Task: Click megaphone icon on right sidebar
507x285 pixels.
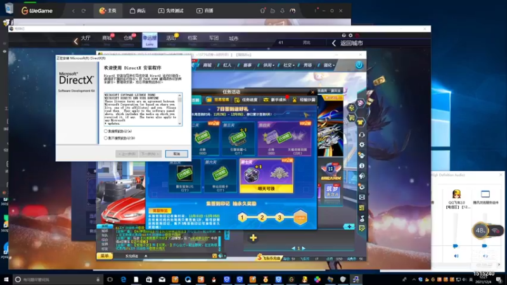Action: tap(362, 176)
